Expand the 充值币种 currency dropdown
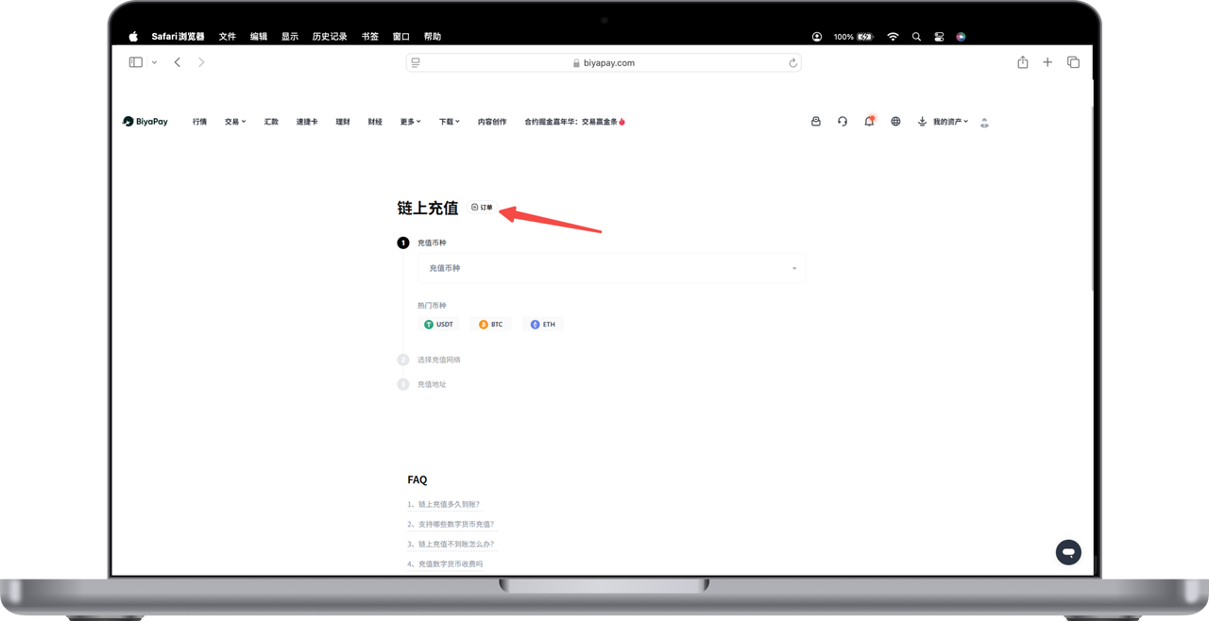Image resolution: width=1209 pixels, height=621 pixels. [x=611, y=268]
